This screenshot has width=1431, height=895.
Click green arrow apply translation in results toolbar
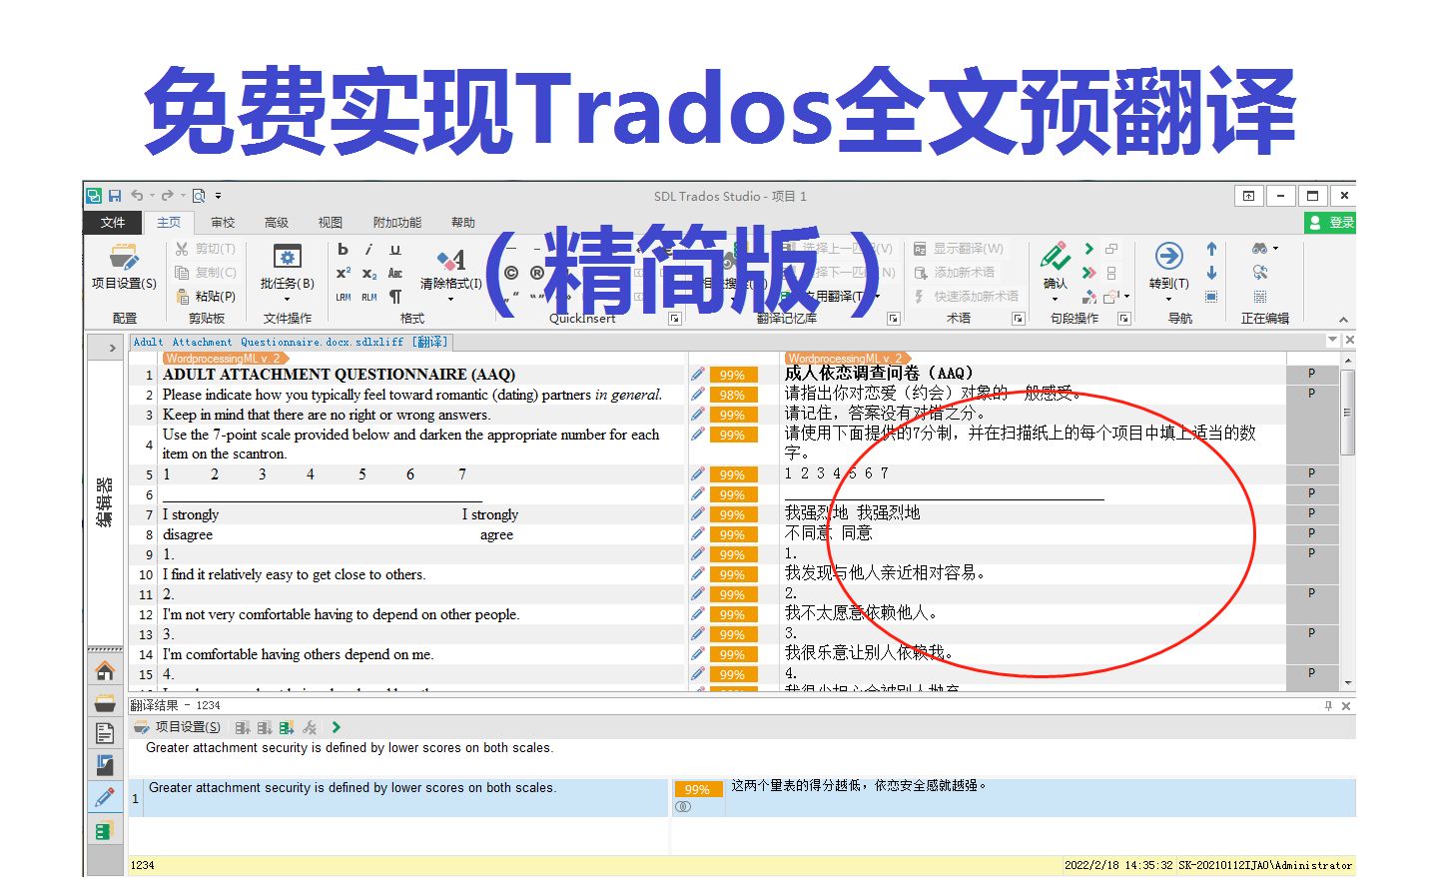337,727
